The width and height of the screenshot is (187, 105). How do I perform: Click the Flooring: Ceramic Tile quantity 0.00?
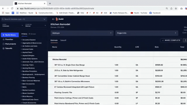coord(117,92)
